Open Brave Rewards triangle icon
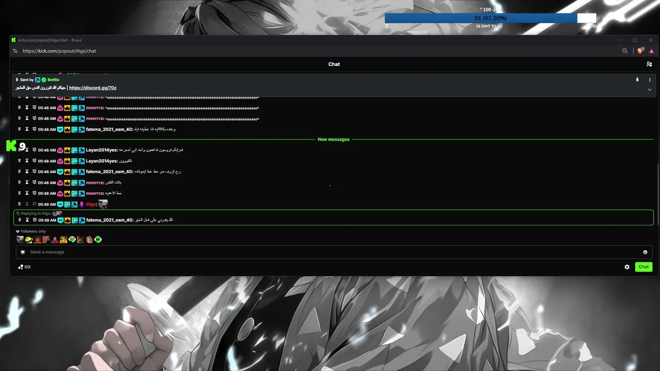This screenshot has width=660, height=371. pyautogui.click(x=651, y=51)
